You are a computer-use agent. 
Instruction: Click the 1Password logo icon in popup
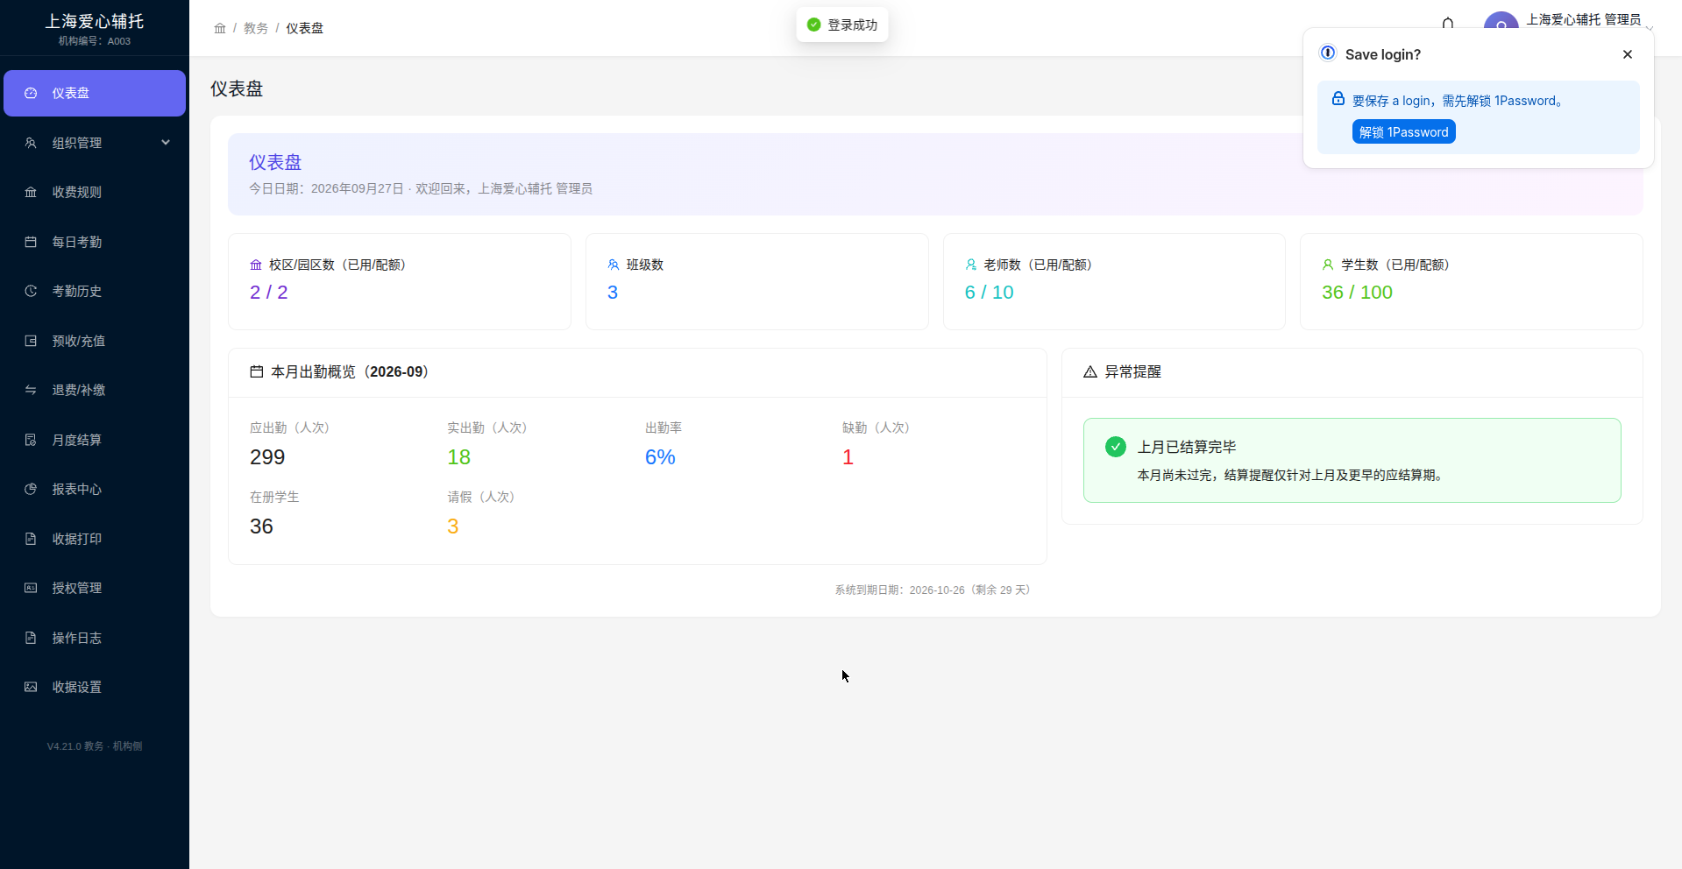coord(1328,53)
